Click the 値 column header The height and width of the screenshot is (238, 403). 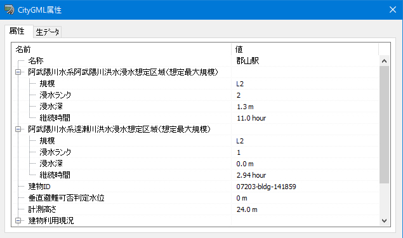pos(305,49)
